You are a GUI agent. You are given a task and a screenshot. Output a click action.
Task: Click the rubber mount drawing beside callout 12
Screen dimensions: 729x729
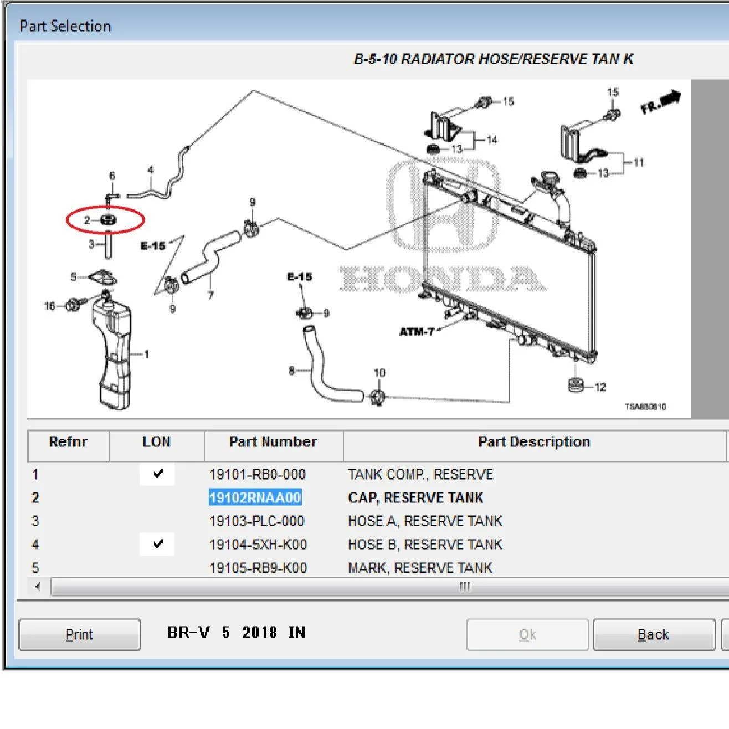pos(577,384)
